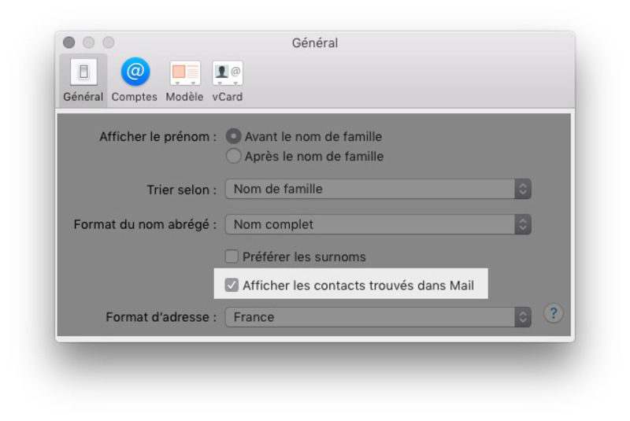Uncheck 'Afficher les contacts trouvés dans Mail'
Viewport: 630px width, 421px height.
pyautogui.click(x=232, y=286)
